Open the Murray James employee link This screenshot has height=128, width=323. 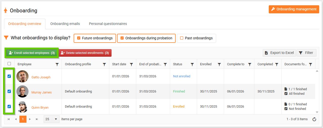tap(41, 92)
